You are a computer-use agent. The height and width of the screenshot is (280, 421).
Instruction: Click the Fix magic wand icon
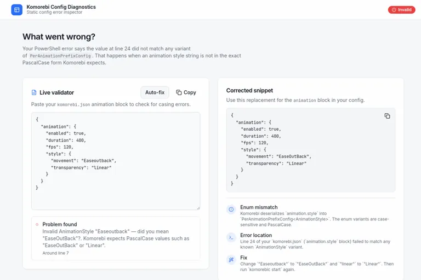click(231, 260)
